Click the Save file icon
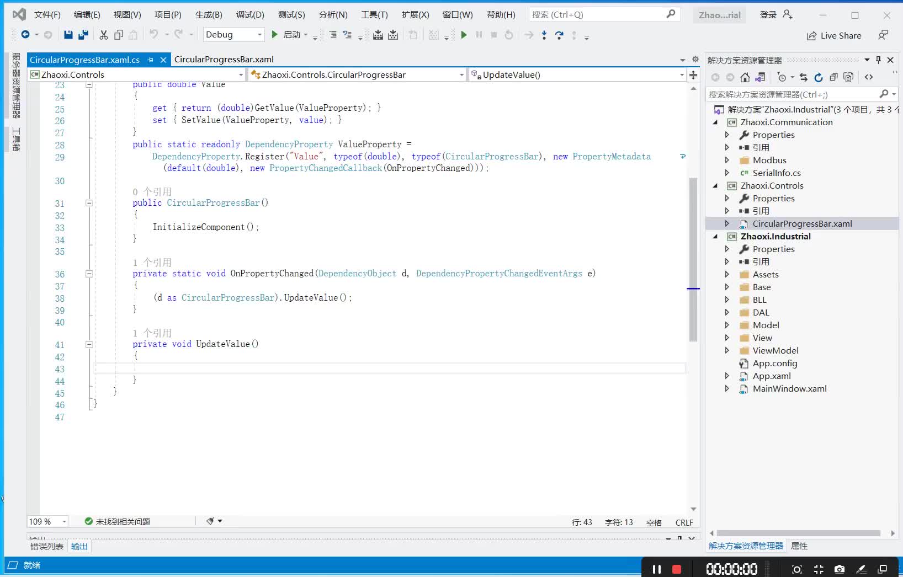Screen dimensions: 903x577 68,35
